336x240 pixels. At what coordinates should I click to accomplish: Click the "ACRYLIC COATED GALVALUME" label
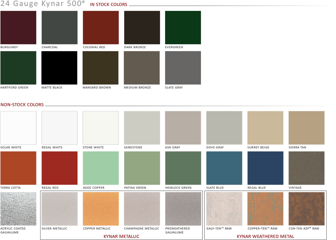click(13, 230)
